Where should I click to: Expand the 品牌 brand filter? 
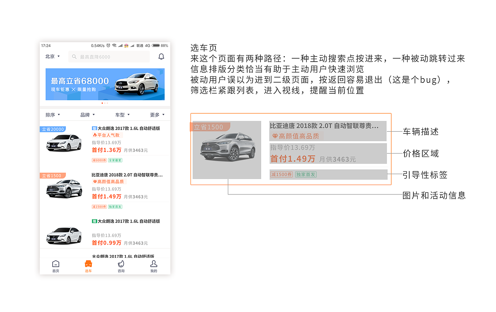tap(88, 115)
